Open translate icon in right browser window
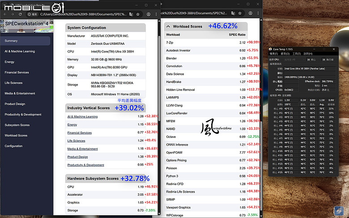 pyautogui.click(x=233, y=13)
